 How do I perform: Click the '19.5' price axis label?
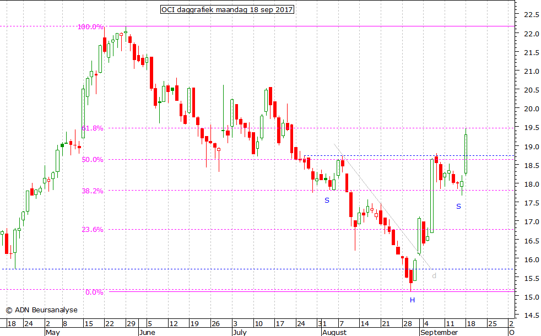pyautogui.click(x=531, y=128)
